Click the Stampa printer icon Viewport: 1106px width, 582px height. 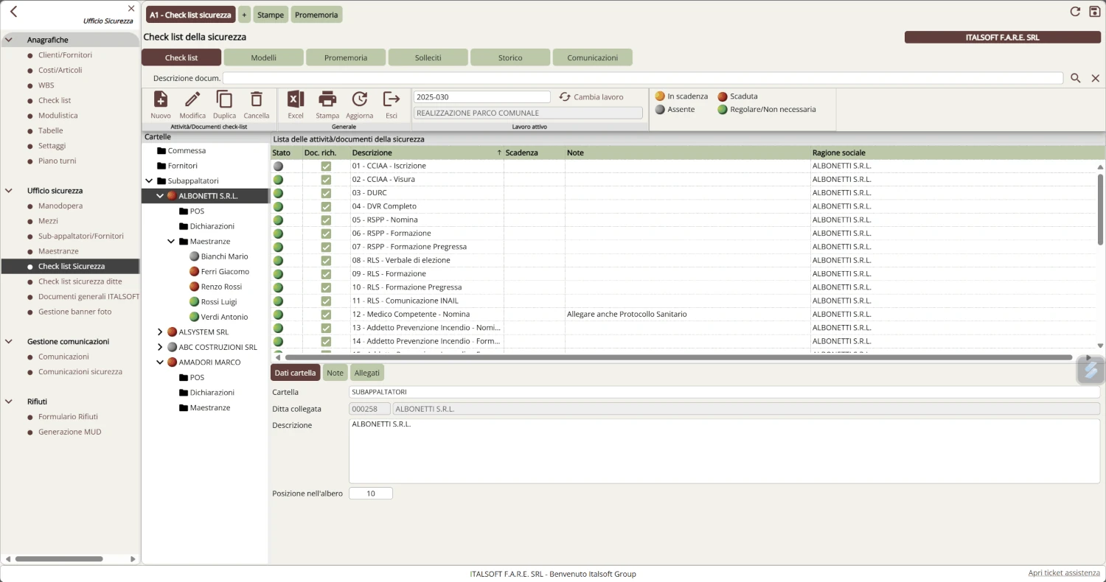tap(327, 99)
